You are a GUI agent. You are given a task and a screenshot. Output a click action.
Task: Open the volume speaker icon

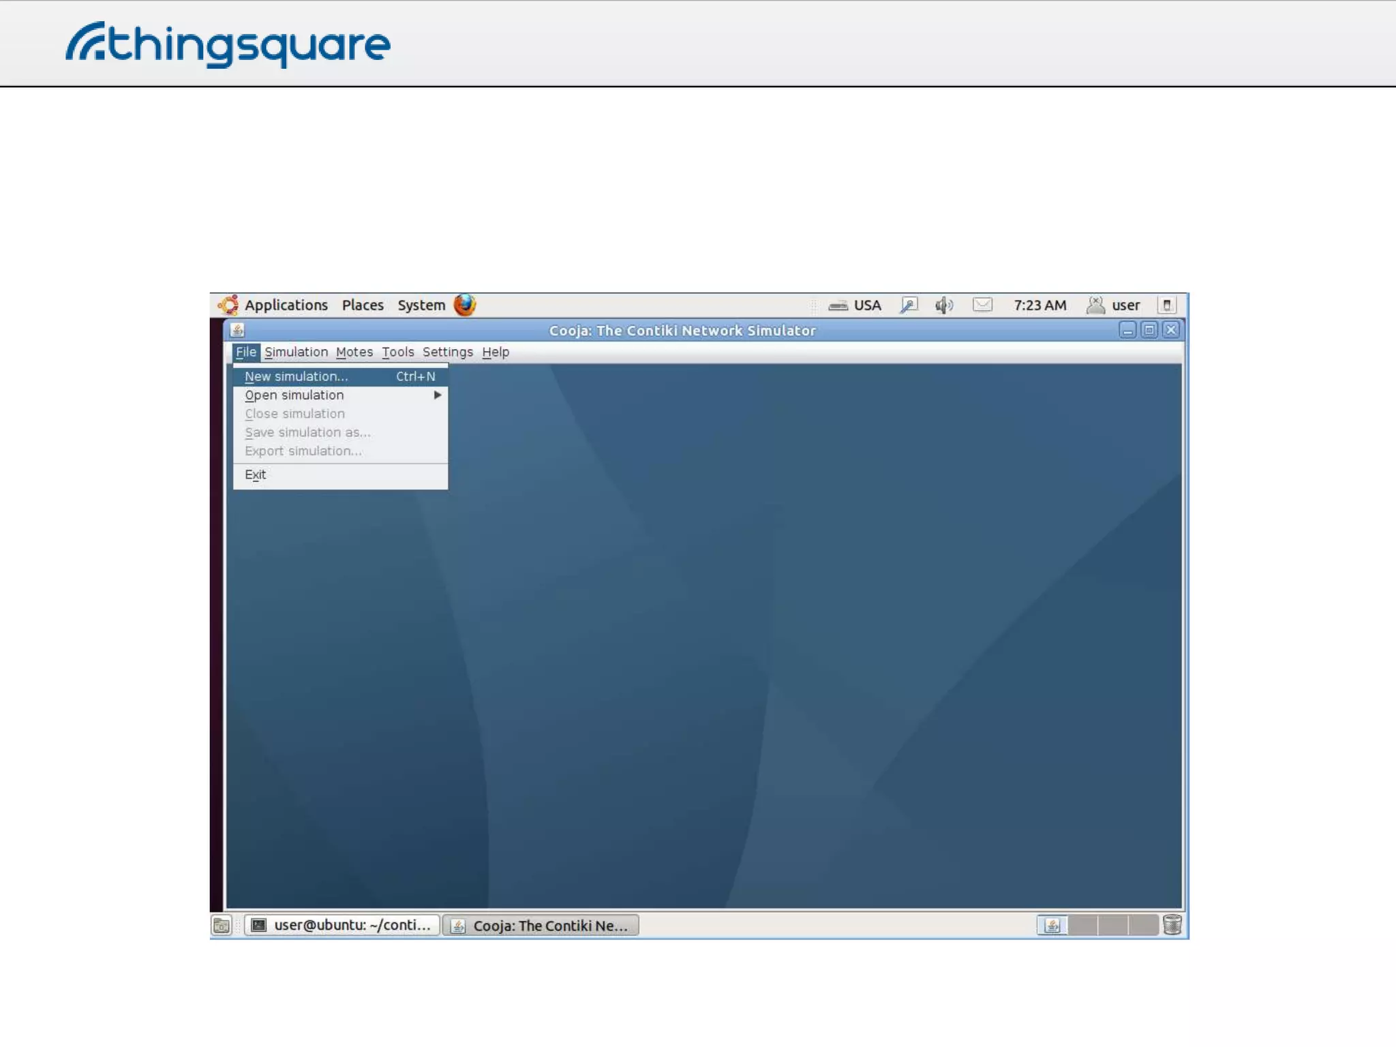(944, 305)
